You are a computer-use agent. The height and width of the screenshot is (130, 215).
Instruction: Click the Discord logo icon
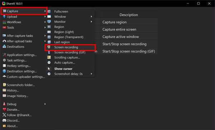pyautogui.click(x=4, y=120)
